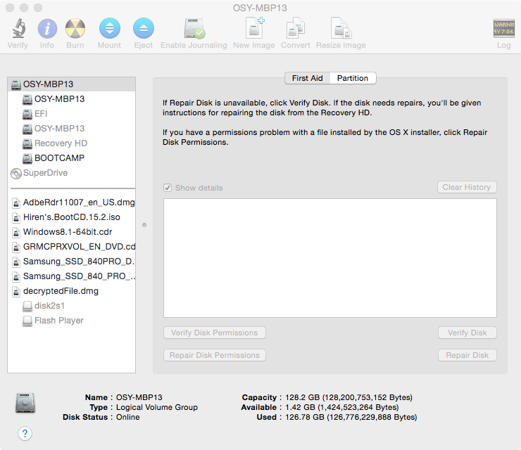Click the Available value 1.42 GB
Viewport: 521px width, 450px height.
tap(342, 407)
